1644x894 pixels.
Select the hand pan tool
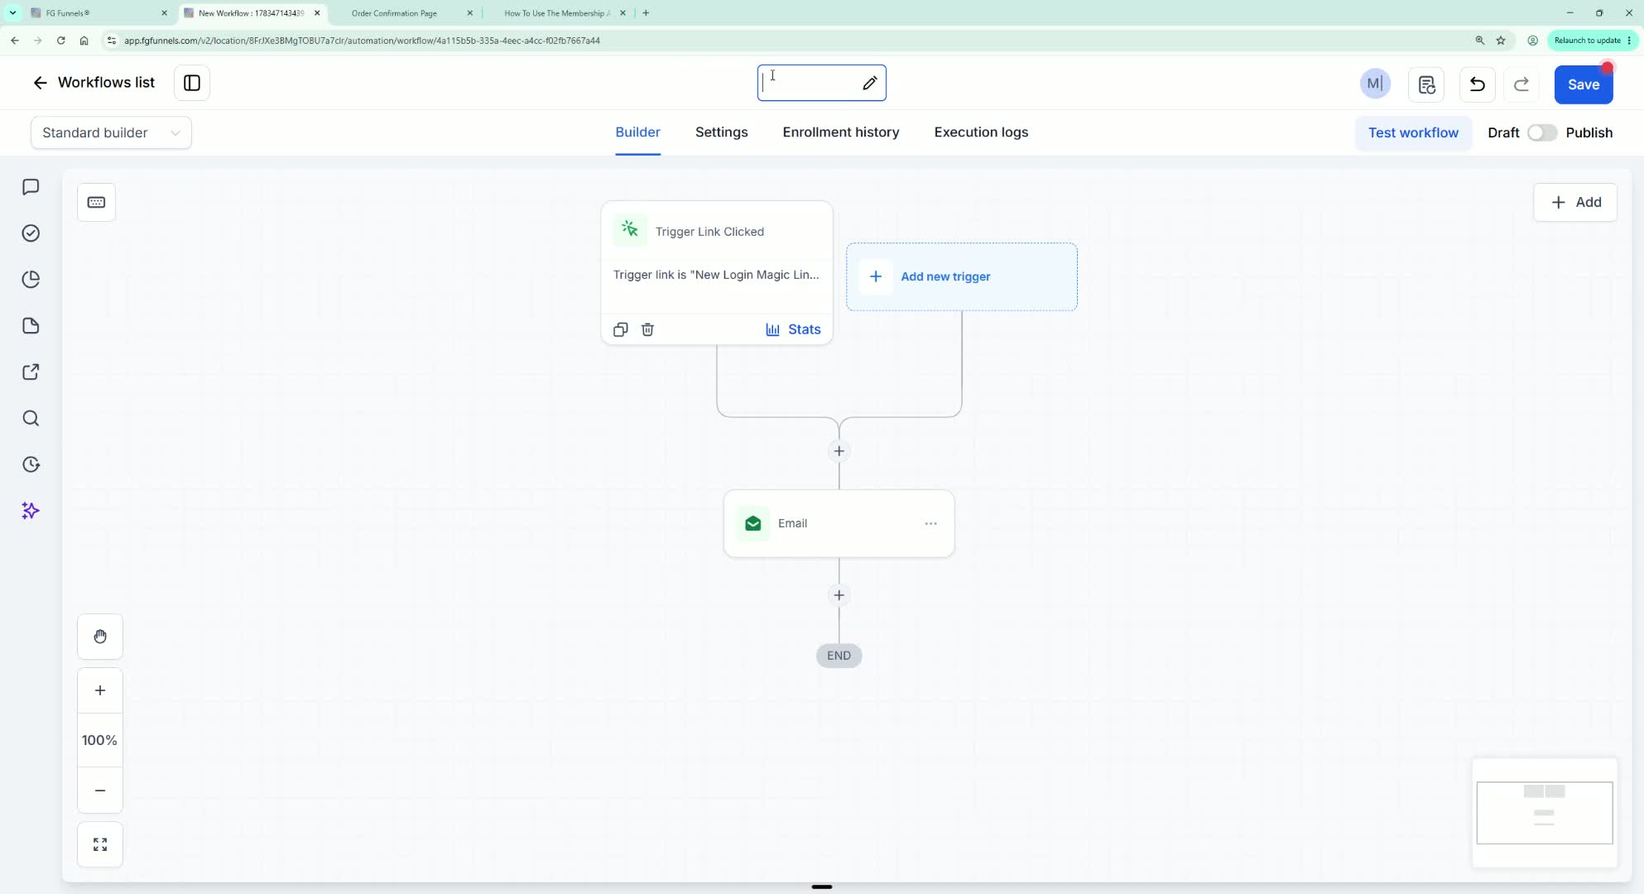[x=100, y=637]
